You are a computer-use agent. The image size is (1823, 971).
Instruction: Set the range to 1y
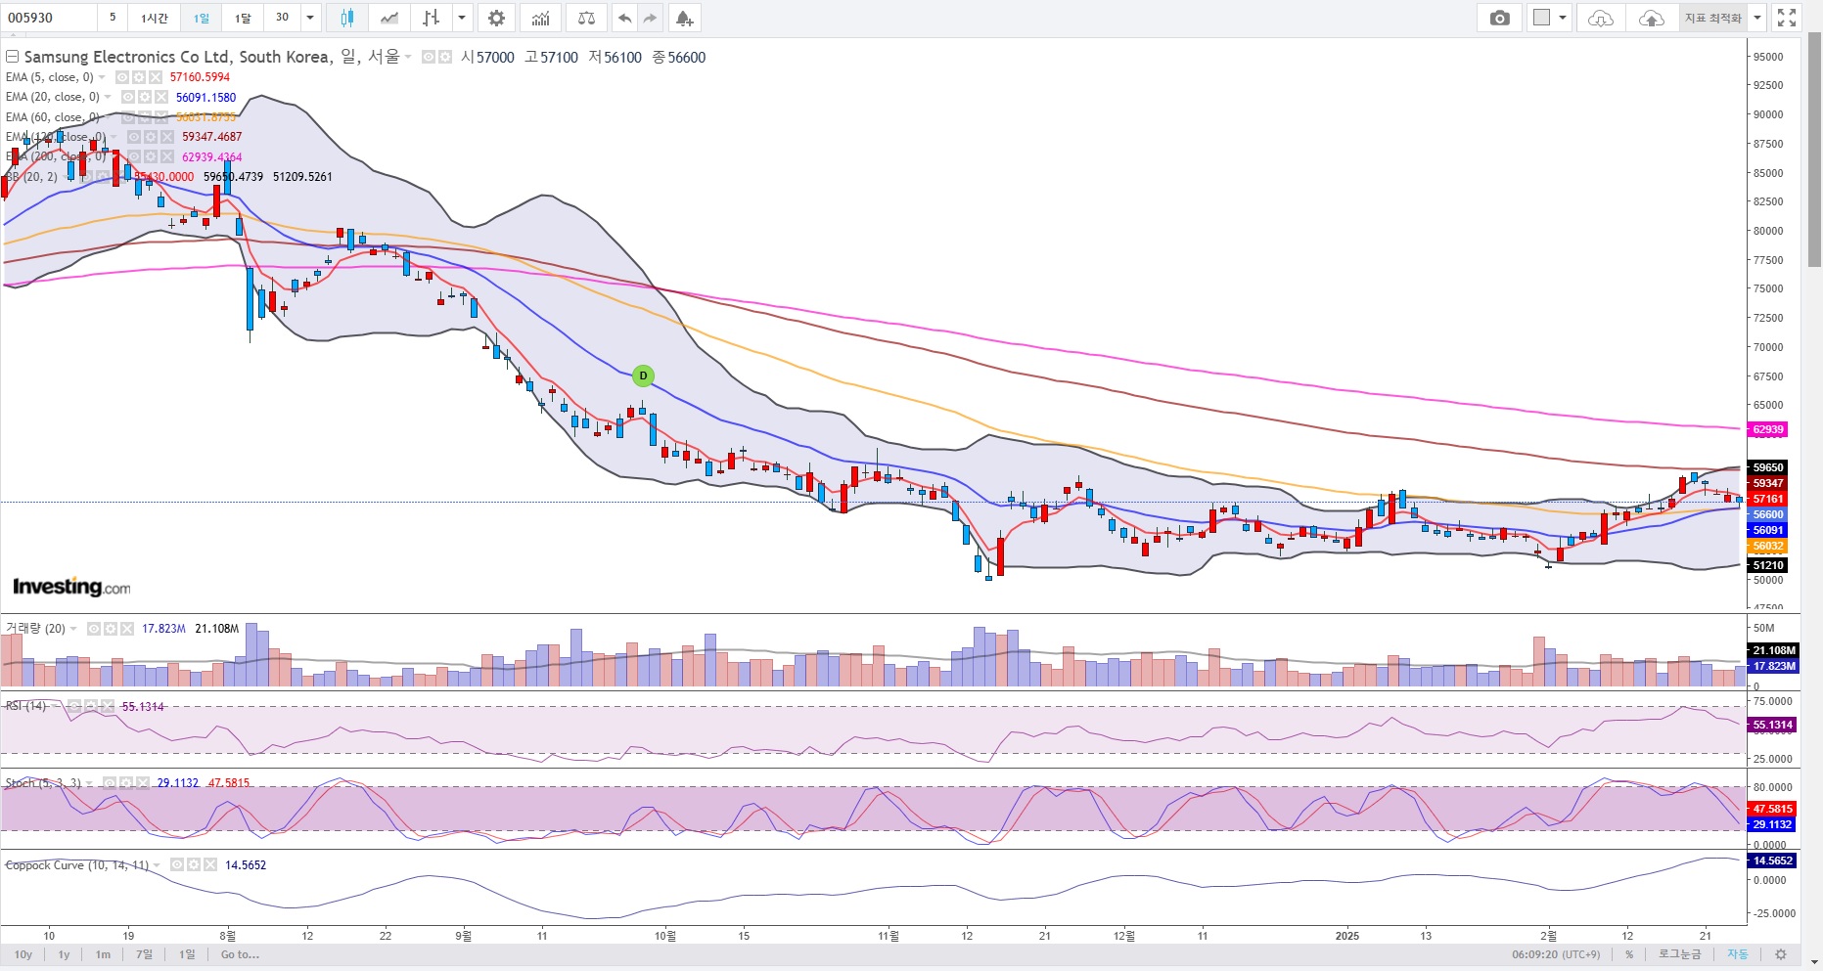64,954
